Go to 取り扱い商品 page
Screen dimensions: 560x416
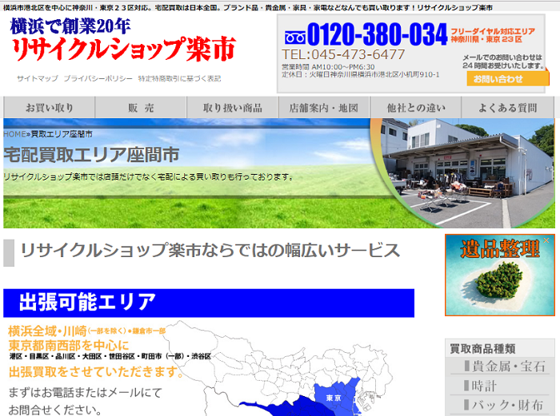233,107
